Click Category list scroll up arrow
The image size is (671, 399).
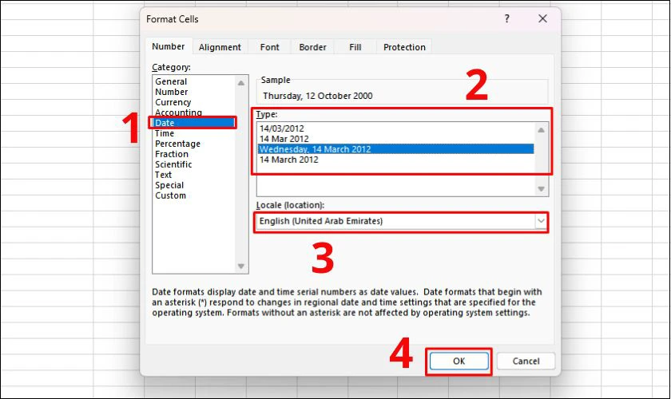pyautogui.click(x=241, y=83)
